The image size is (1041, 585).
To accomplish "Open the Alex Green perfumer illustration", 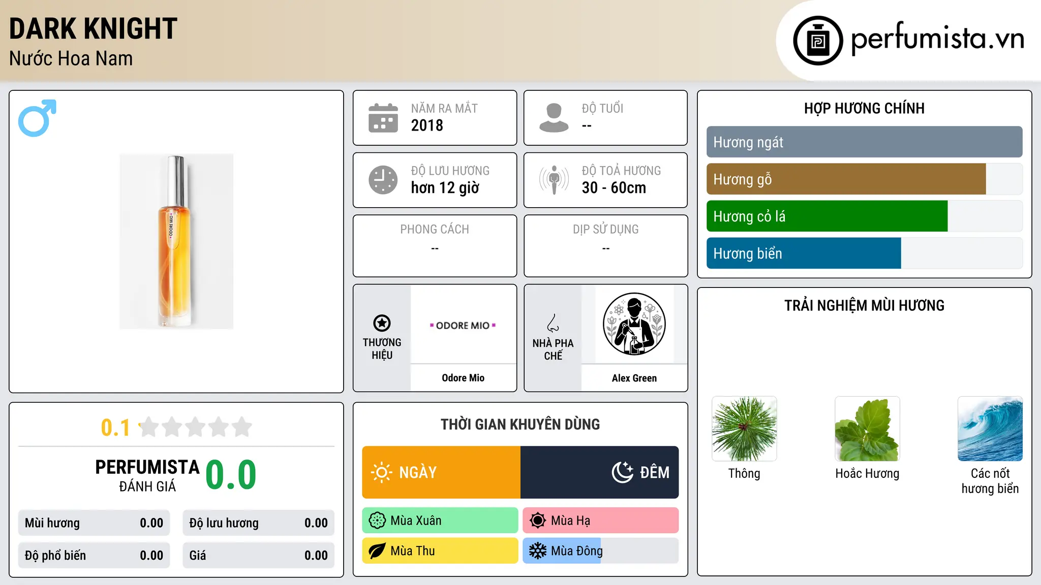I will pyautogui.click(x=634, y=324).
